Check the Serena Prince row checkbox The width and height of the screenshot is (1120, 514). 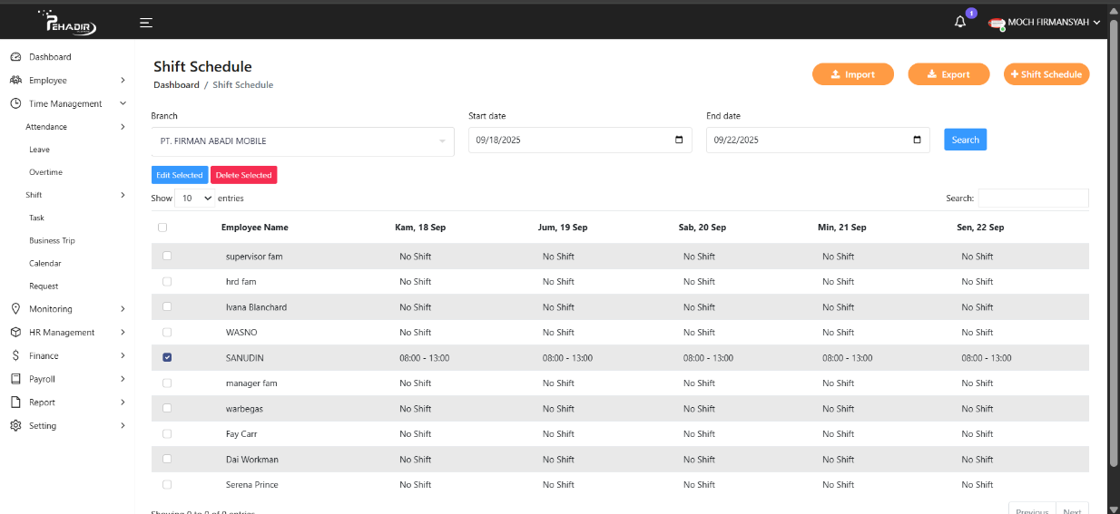(x=167, y=484)
